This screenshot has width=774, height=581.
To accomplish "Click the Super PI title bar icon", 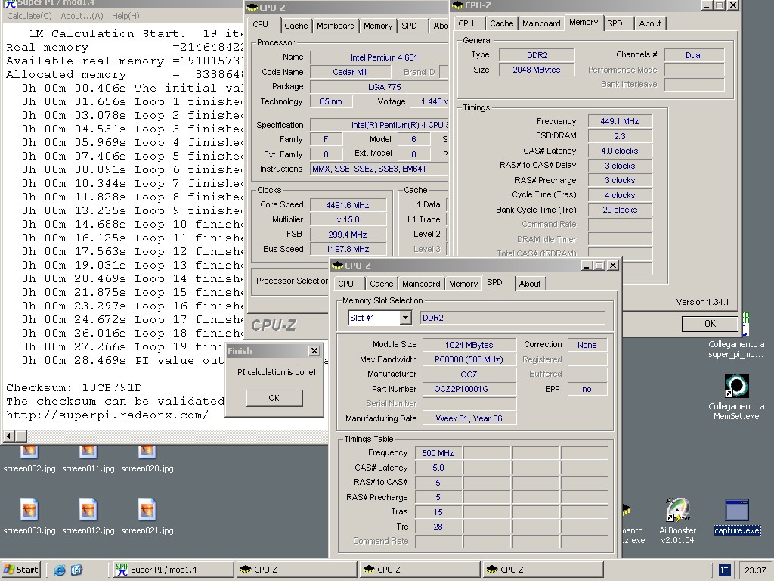I will point(10,3).
